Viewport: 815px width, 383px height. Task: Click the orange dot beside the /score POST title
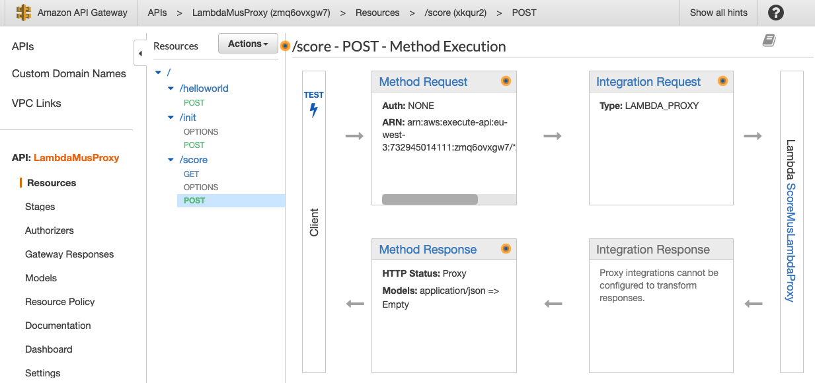(285, 46)
